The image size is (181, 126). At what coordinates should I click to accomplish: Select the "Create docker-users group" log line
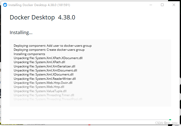(49, 50)
